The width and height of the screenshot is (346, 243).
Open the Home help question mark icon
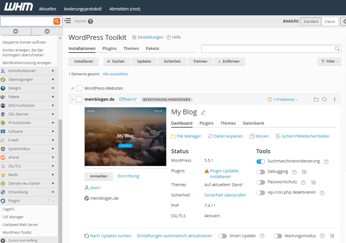[91, 21]
